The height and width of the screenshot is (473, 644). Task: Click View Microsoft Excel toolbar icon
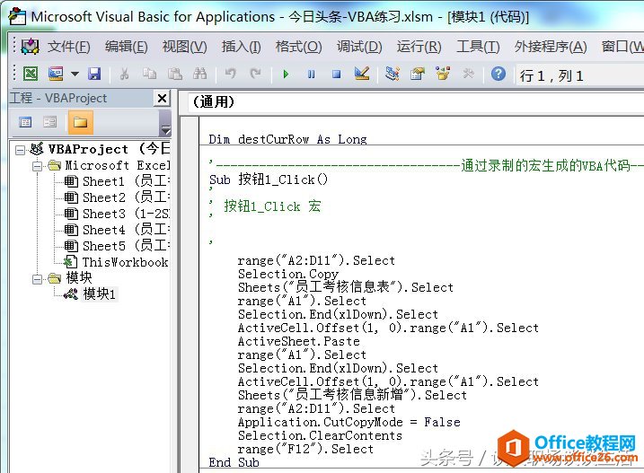pos(31,74)
